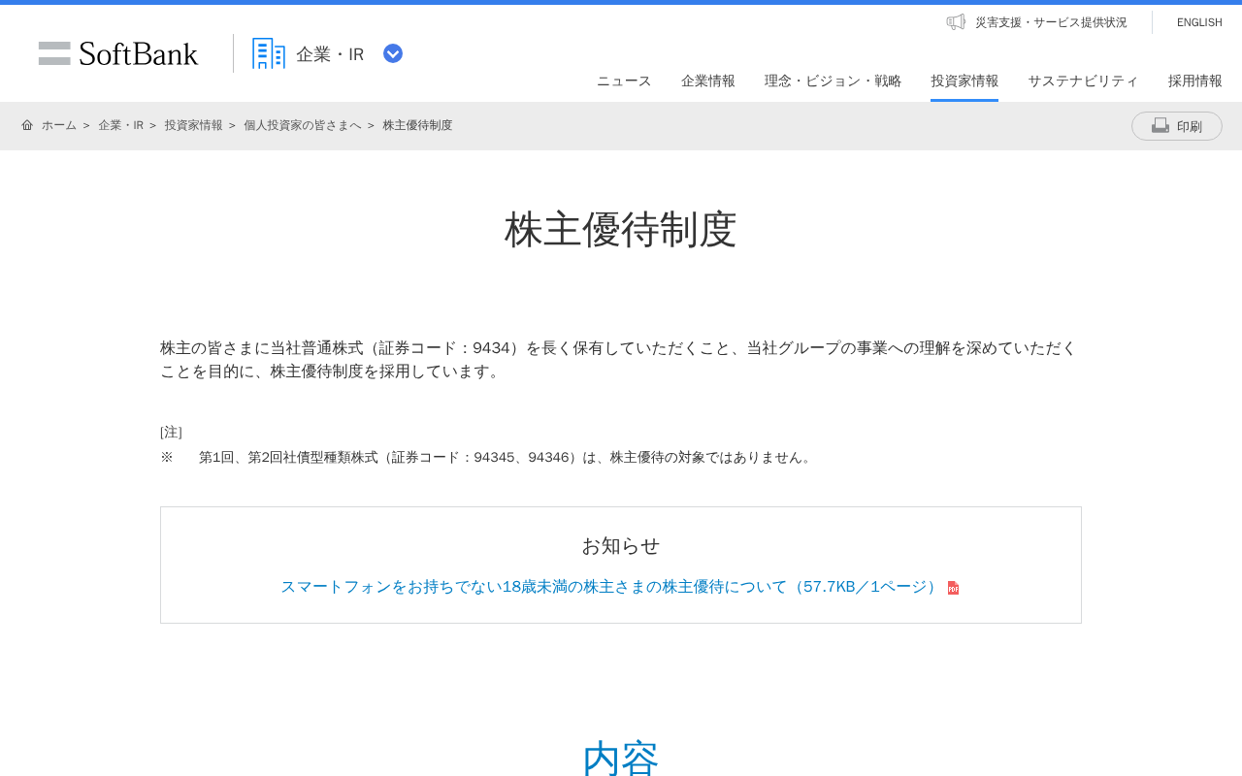This screenshot has height=776, width=1242.
Task: Open the ニュース menu
Action: (624, 81)
